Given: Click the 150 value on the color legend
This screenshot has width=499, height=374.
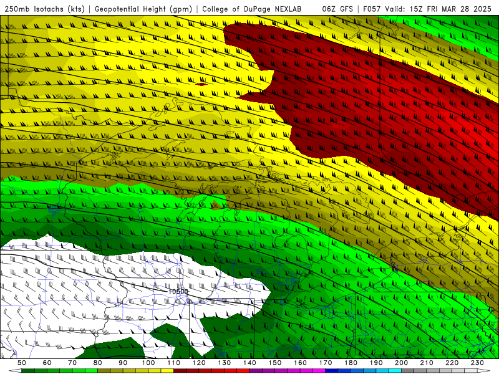Looking at the screenshot, I should (x=275, y=363).
